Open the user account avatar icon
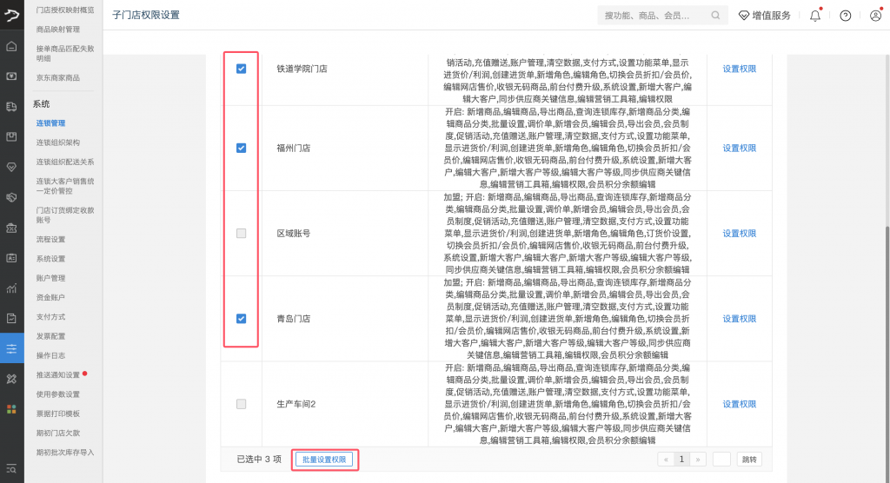The height and width of the screenshot is (483, 890). tap(875, 15)
